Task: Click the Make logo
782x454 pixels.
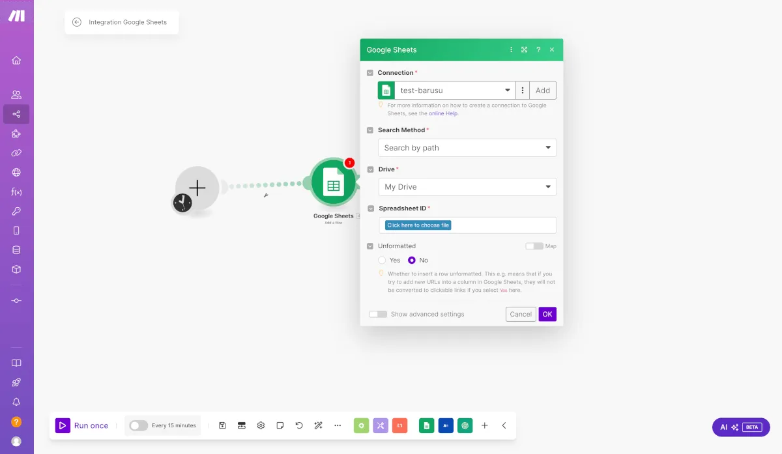Action: (16, 16)
